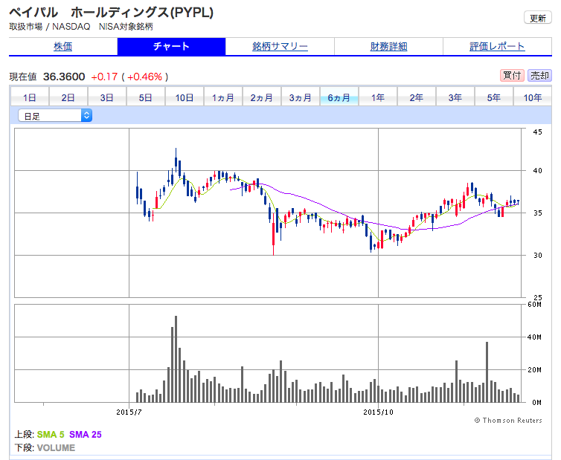Image resolution: width=561 pixels, height=460 pixels.
Task: Click the tallest volume bar in July
Action: pyautogui.click(x=176, y=359)
